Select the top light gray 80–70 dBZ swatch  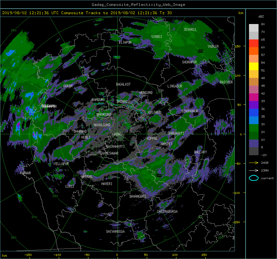[254, 28]
